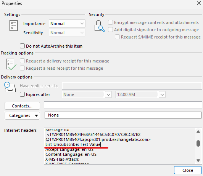
Task: Close the Properties dialog with the X
Action: click(199, 3)
